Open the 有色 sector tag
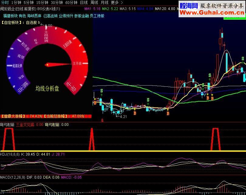The image size is (246, 195). pyautogui.click(x=22, y=16)
